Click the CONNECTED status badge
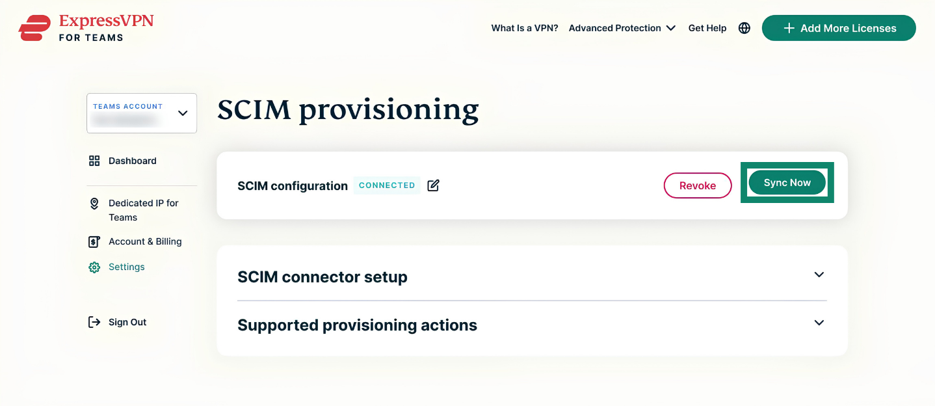Screen dimensions: 935x406 pyautogui.click(x=387, y=185)
